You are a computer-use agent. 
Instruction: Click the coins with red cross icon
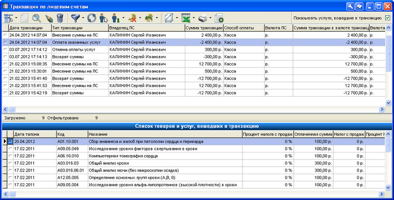[133, 18]
